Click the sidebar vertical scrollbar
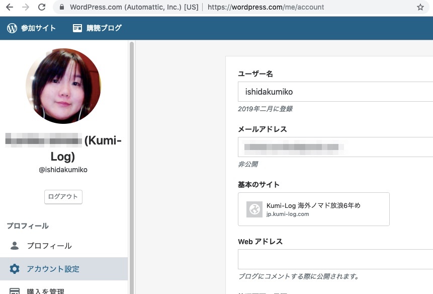Image resolution: width=433 pixels, height=294 pixels. (132, 168)
